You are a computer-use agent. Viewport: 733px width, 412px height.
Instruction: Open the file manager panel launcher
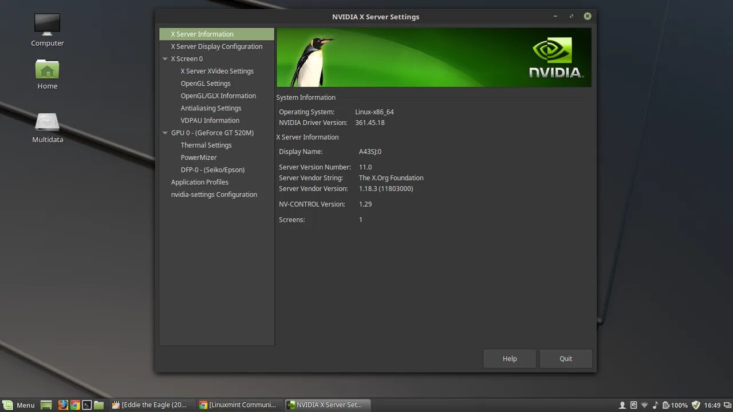pyautogui.click(x=99, y=405)
